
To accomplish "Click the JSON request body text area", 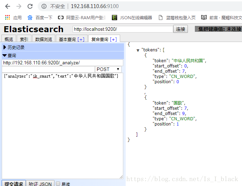I will tap(63, 126).
